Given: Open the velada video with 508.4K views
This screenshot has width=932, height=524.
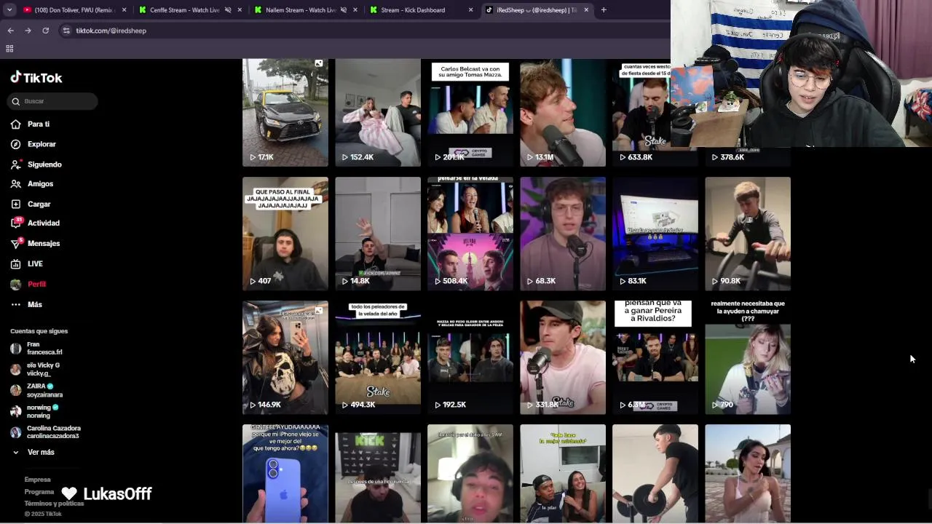Looking at the screenshot, I should pyautogui.click(x=470, y=234).
